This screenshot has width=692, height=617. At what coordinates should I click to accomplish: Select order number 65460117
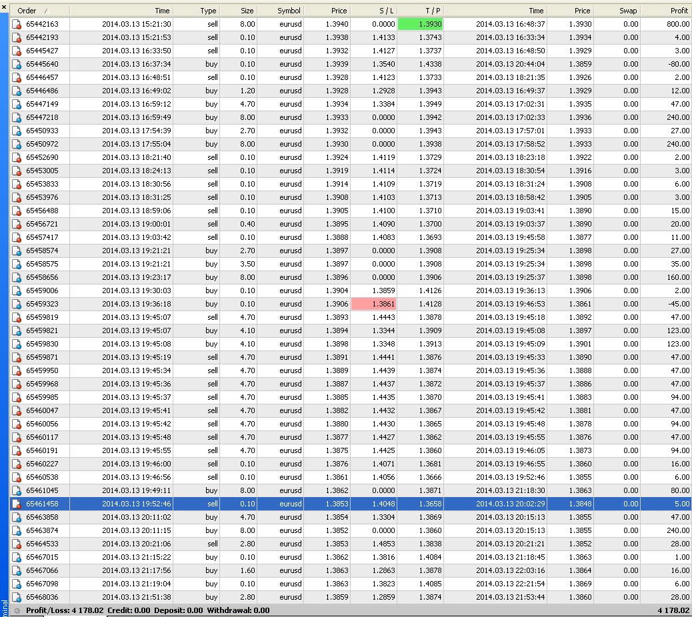pyautogui.click(x=42, y=438)
